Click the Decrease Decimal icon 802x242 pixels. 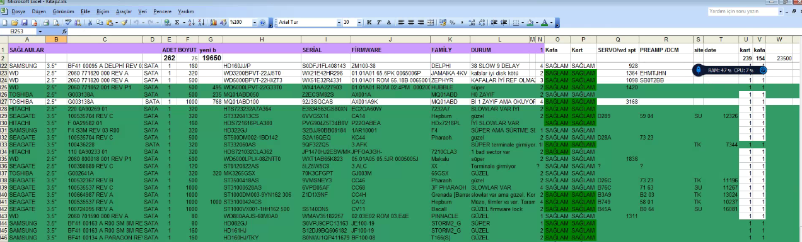[x=482, y=22]
